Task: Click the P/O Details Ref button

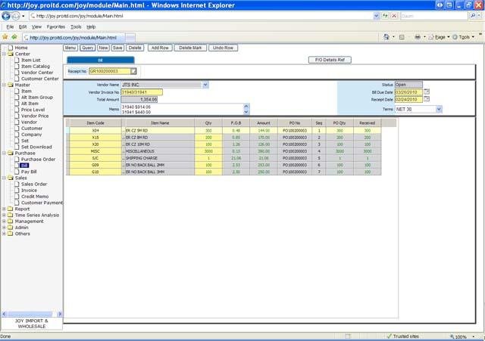Action: [330, 60]
